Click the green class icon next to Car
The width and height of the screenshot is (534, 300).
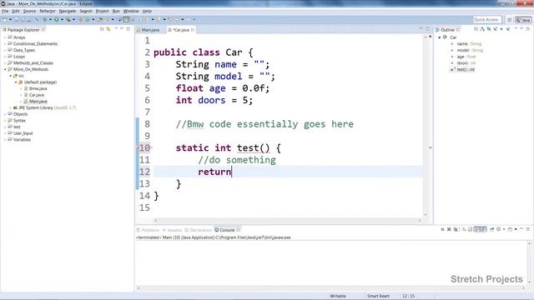[445, 37]
